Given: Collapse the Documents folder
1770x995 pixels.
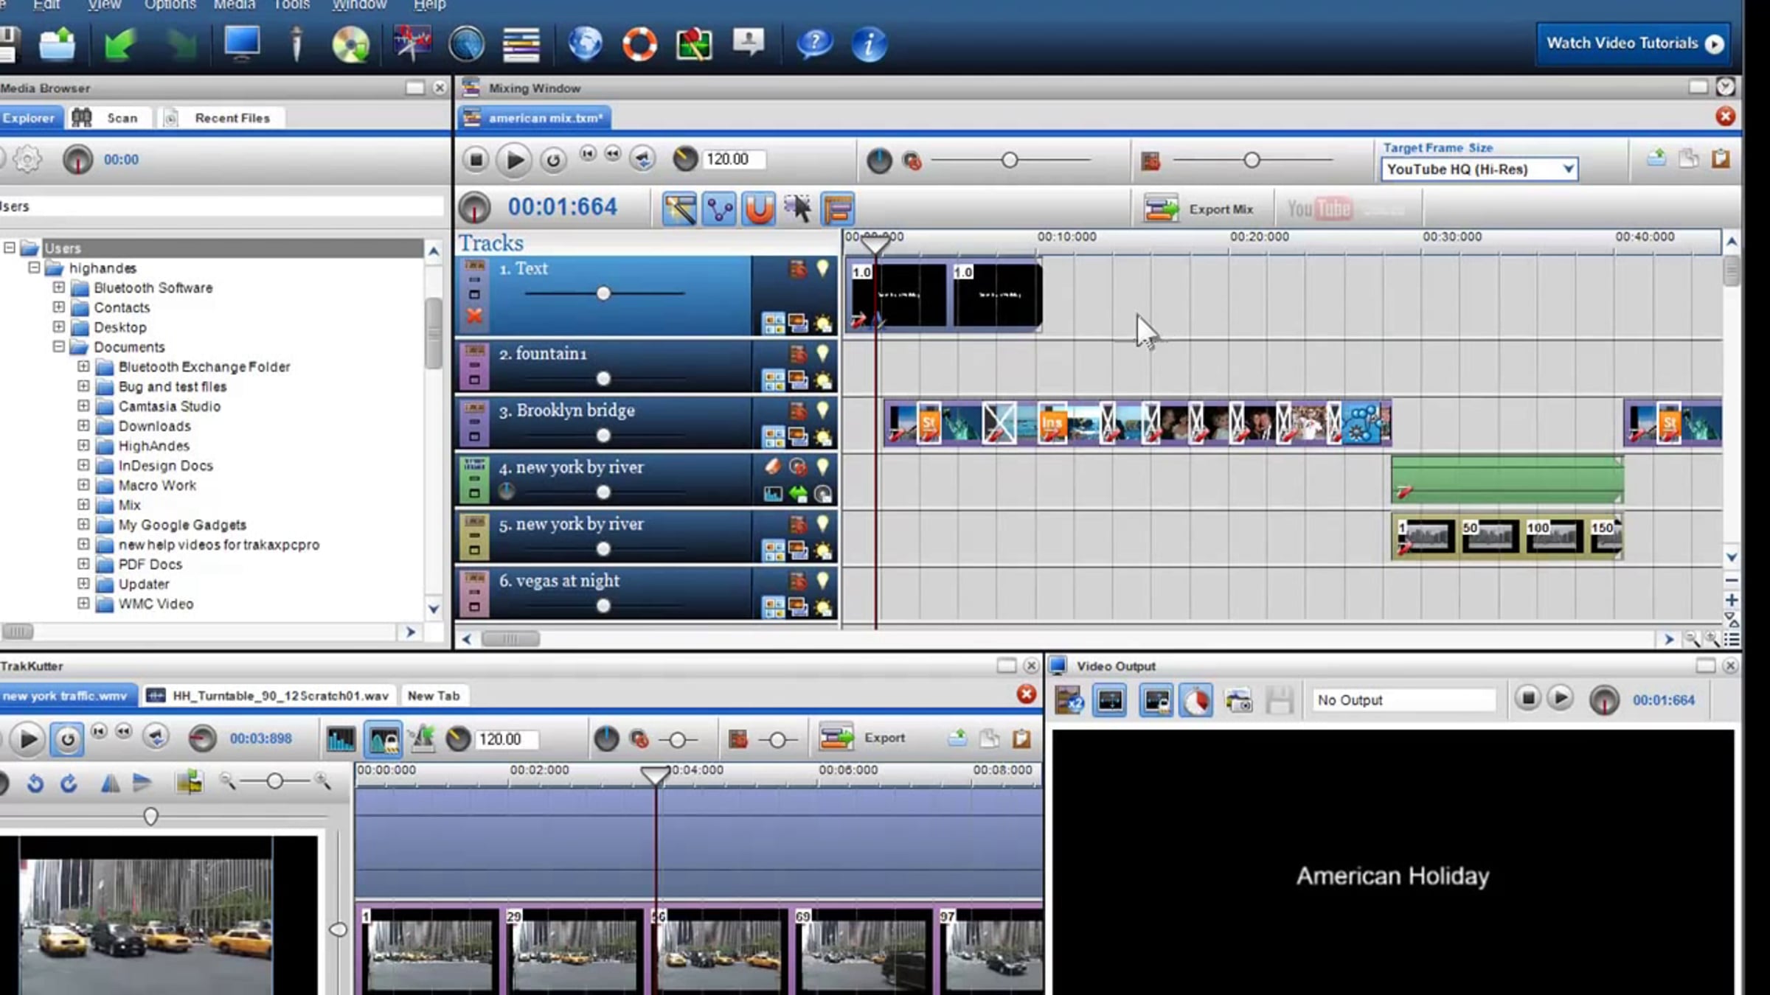Looking at the screenshot, I should point(59,346).
